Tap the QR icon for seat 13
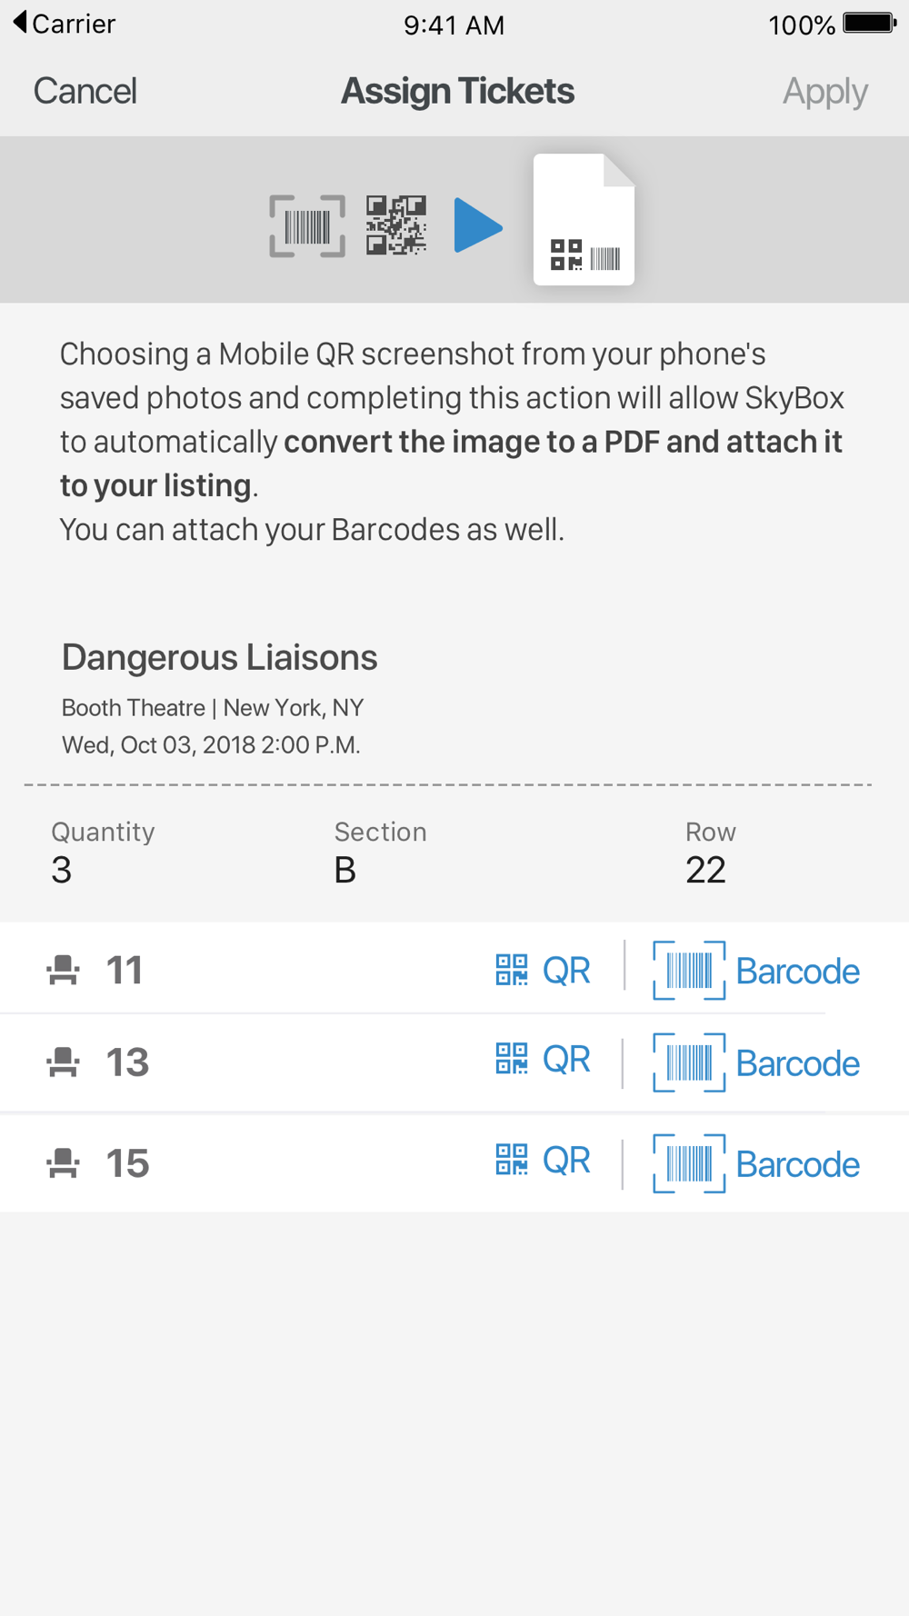Image resolution: width=909 pixels, height=1616 pixels. pyautogui.click(x=512, y=1058)
